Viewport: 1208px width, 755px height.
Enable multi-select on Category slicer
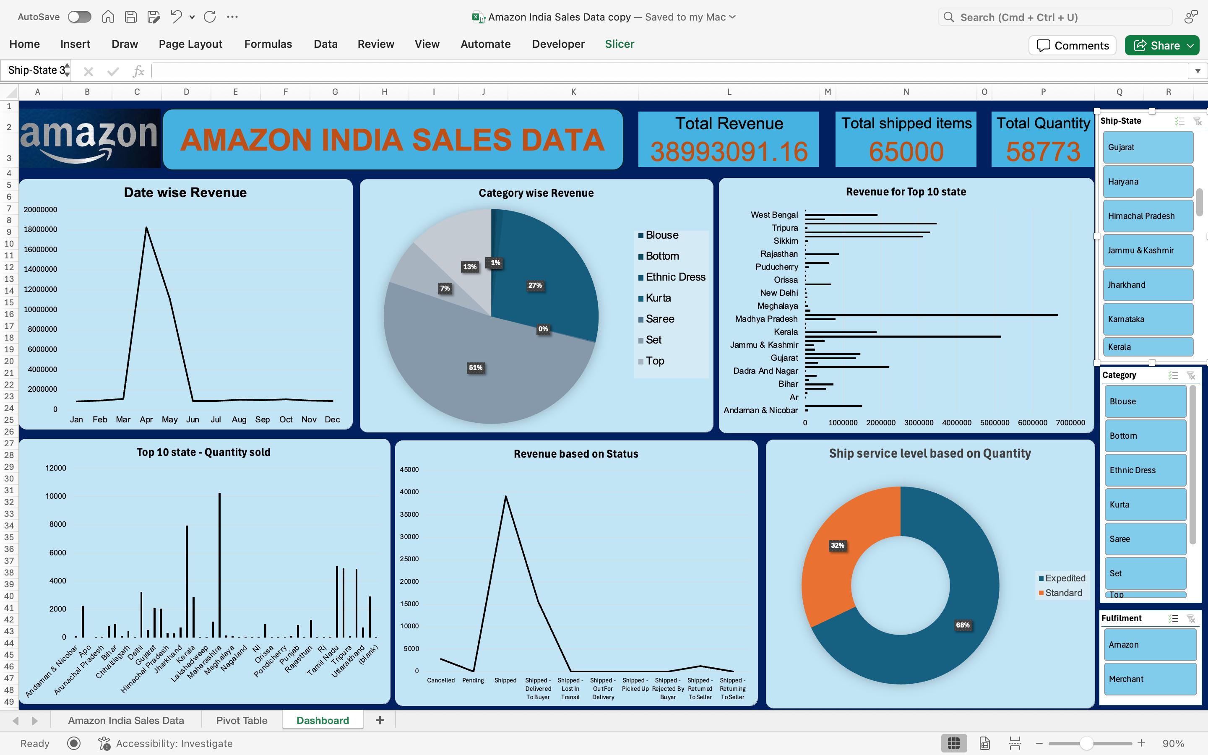pyautogui.click(x=1173, y=375)
